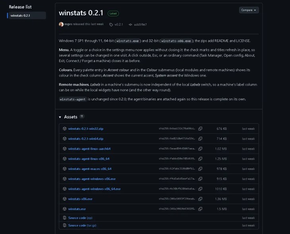Click the Assets count badge 11
The image size is (290, 234).
point(82,116)
